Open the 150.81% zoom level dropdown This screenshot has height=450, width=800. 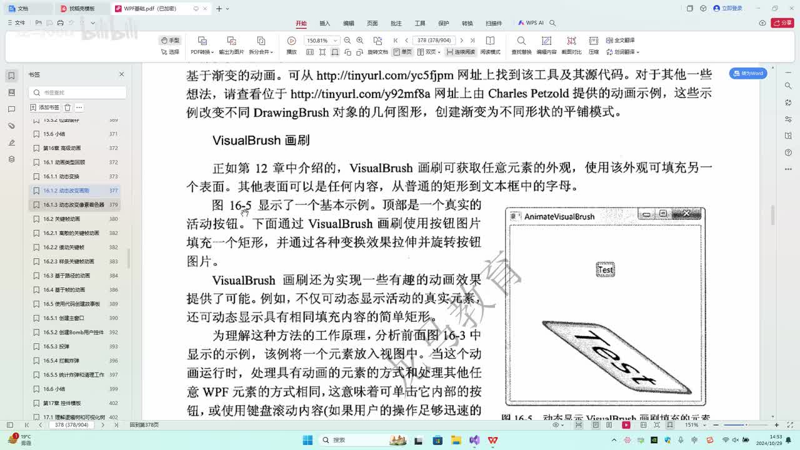(x=321, y=41)
